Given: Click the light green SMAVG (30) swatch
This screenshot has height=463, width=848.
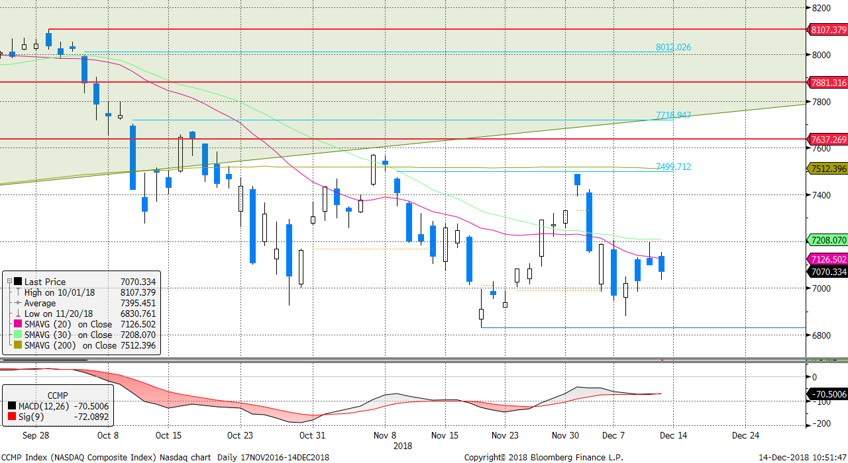Looking at the screenshot, I should pyautogui.click(x=17, y=335).
